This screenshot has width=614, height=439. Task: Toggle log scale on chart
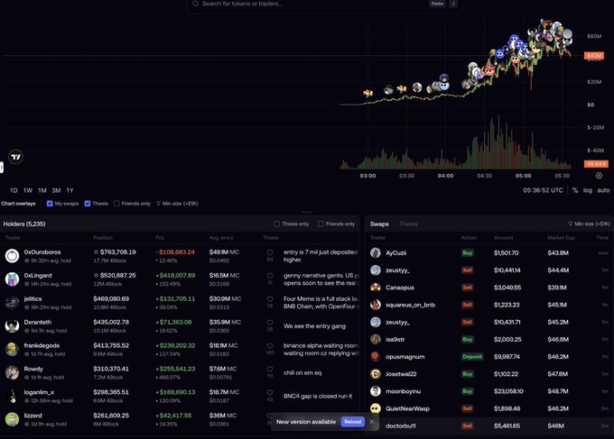pos(588,190)
